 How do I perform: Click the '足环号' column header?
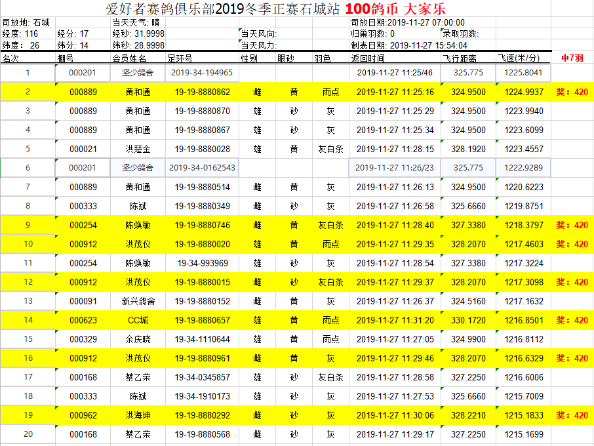point(180,58)
